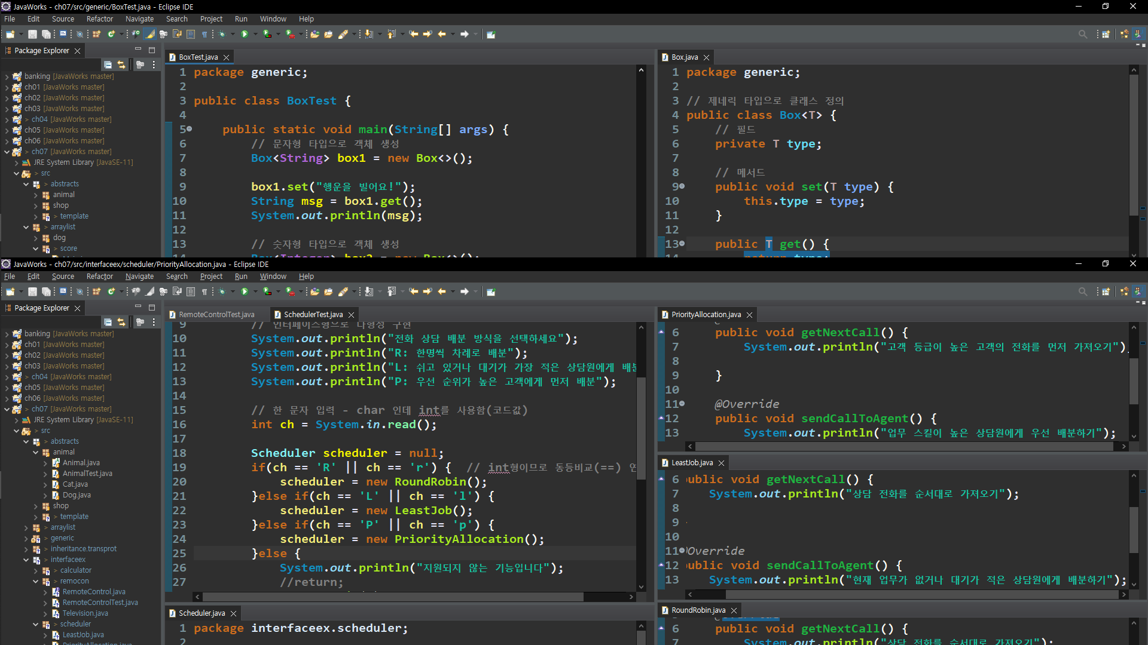Image resolution: width=1148 pixels, height=645 pixels.
Task: Collapse All in upper Package Explorer
Action: click(x=108, y=64)
